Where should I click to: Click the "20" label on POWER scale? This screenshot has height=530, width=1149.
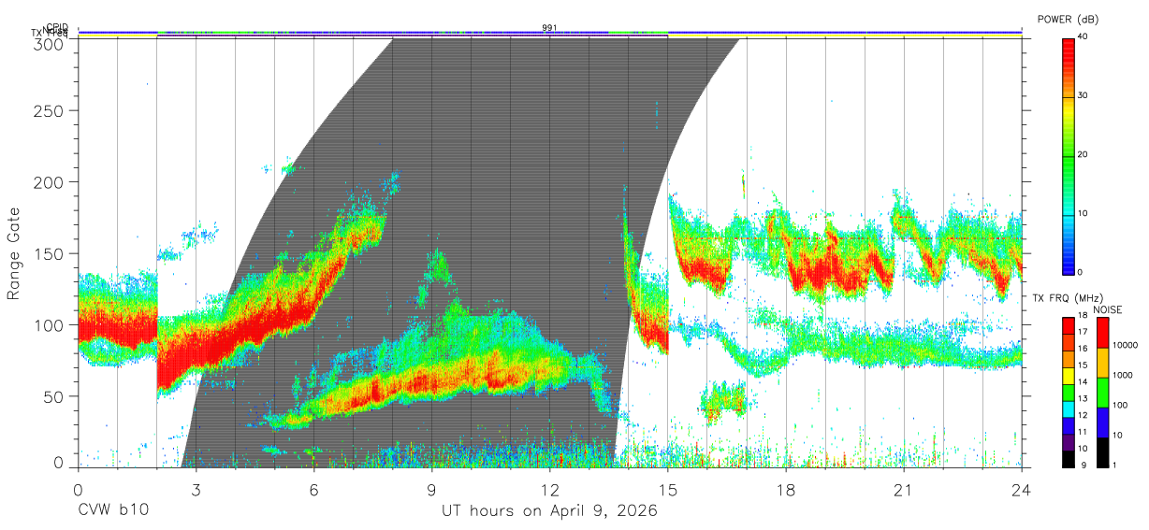(x=1084, y=155)
